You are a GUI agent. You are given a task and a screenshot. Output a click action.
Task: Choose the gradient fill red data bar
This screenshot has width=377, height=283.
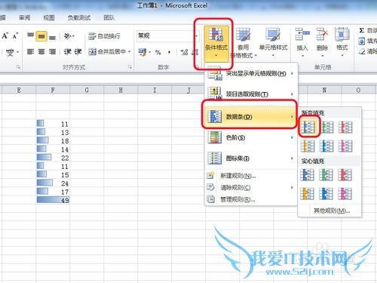(x=345, y=127)
